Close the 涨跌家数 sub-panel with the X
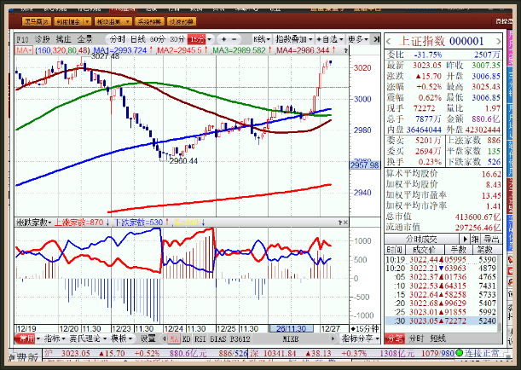The width and height of the screenshot is (521, 370). coord(345,223)
